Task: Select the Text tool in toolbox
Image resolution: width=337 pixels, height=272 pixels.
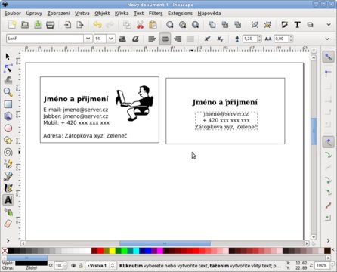Action: tap(8, 200)
